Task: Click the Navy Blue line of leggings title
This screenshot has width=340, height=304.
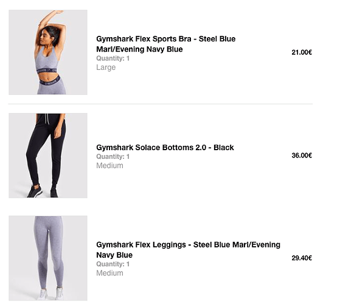Action: point(114,255)
